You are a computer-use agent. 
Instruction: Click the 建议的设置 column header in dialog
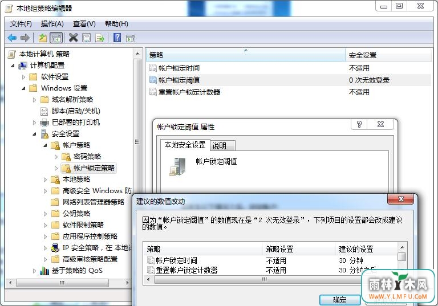[366, 249]
